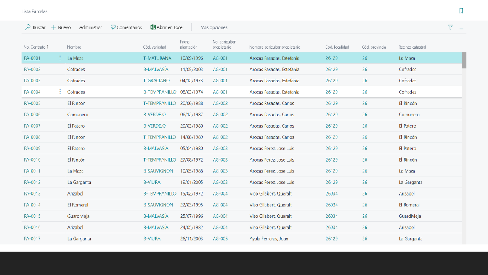Click AG-002 in row PA-0006
Image resolution: width=488 pixels, height=275 pixels.
(220, 115)
